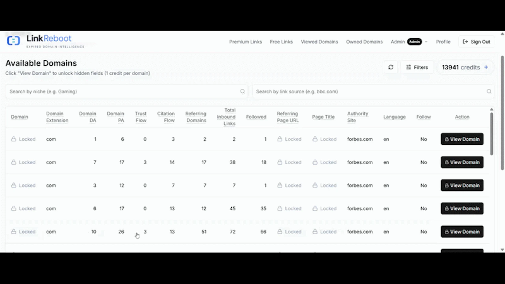The width and height of the screenshot is (505, 284).
Task: Open the Profile page
Action: click(443, 42)
